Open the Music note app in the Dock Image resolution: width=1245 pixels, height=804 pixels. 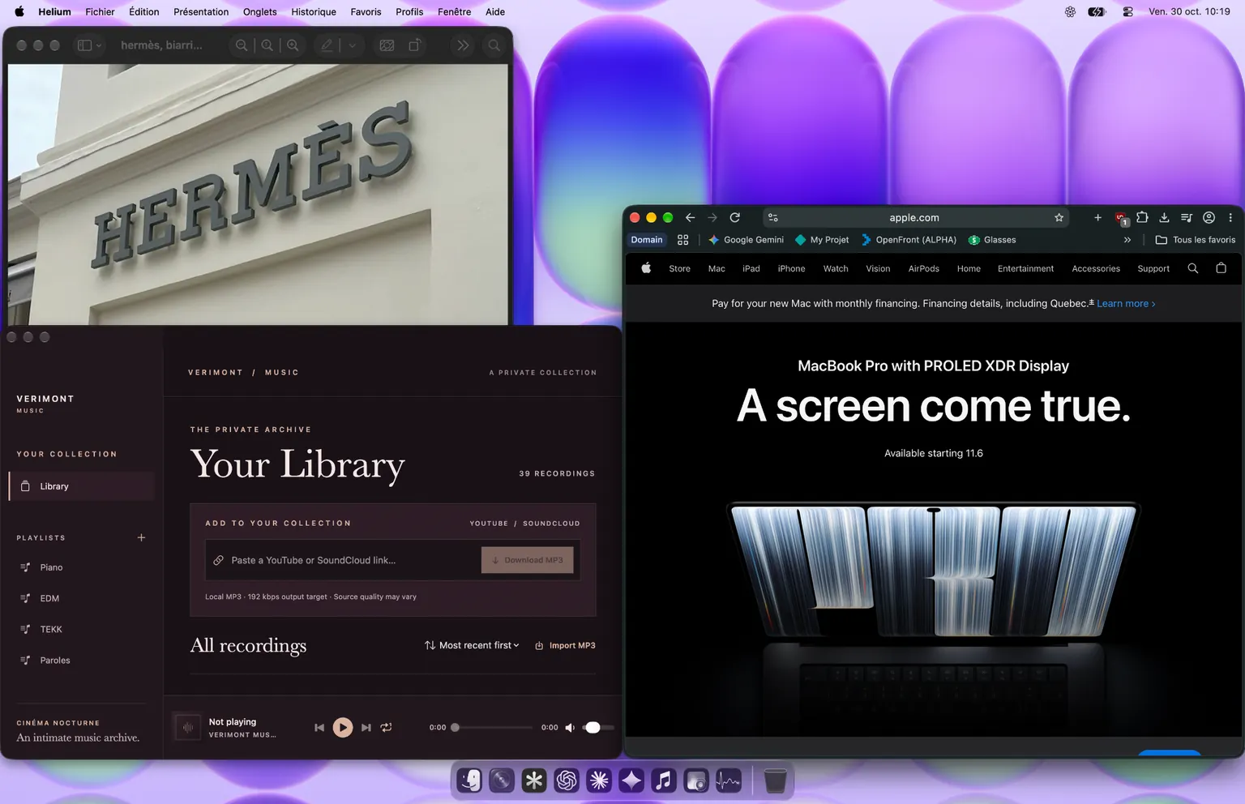pos(664,780)
